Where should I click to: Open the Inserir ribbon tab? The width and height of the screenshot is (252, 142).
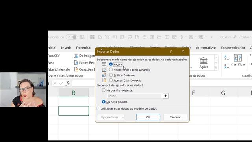[66, 48]
